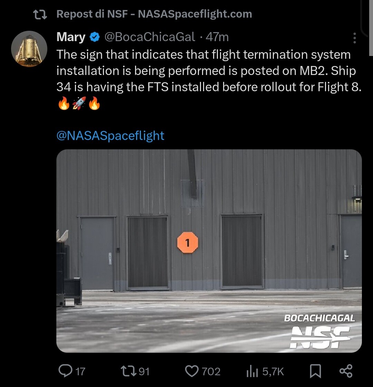This screenshot has width=373, height=387.
Task: Reply to Mary's post
Action: (x=65, y=371)
